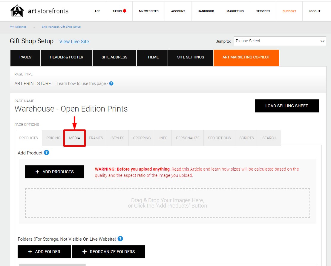Go to the Site Settings tab

190,57
